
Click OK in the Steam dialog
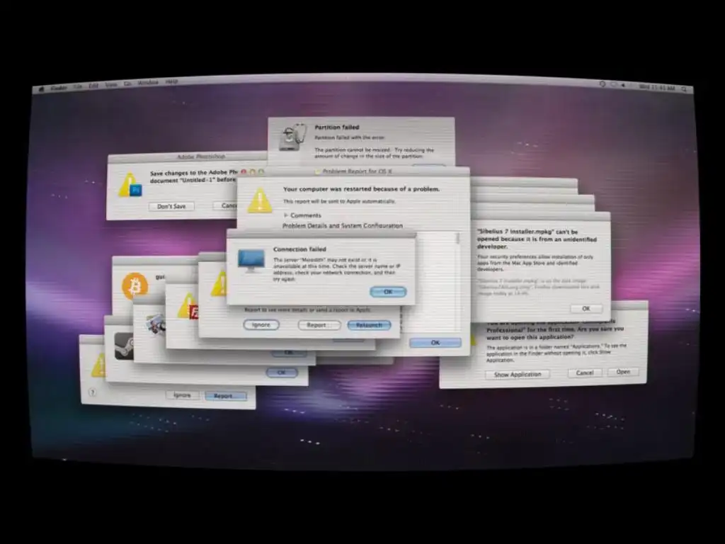[x=282, y=373]
